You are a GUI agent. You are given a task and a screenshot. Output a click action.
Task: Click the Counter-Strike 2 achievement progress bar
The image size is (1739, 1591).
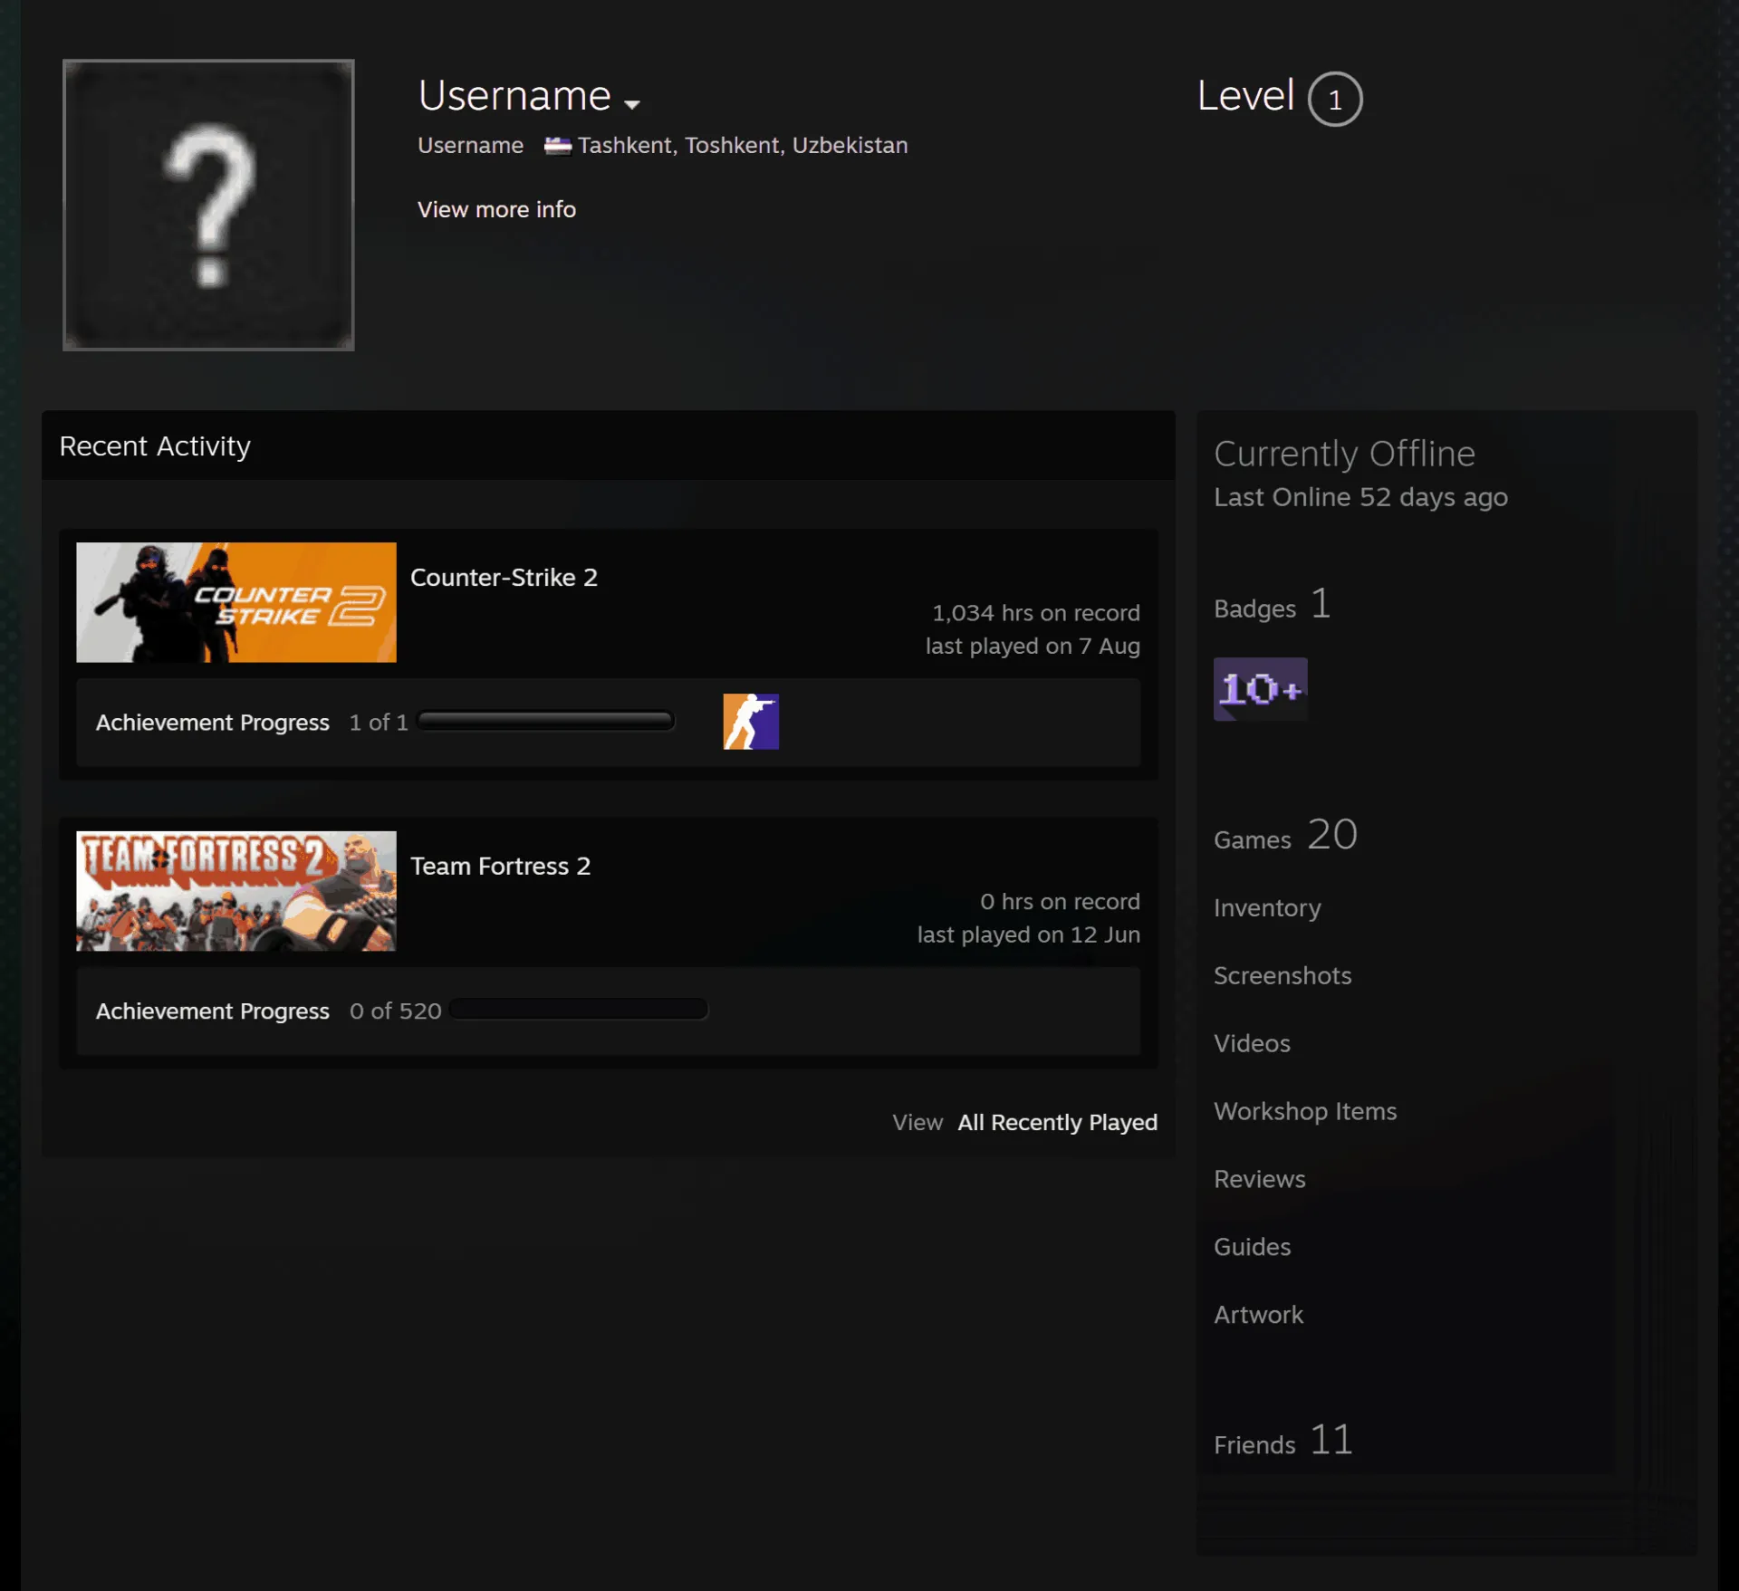tap(545, 721)
